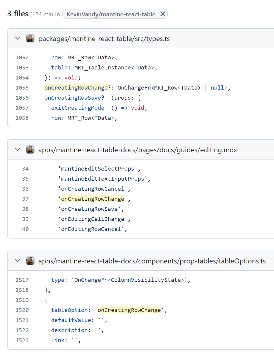
Task: Click the link: '' code line
Action: (x=66, y=340)
